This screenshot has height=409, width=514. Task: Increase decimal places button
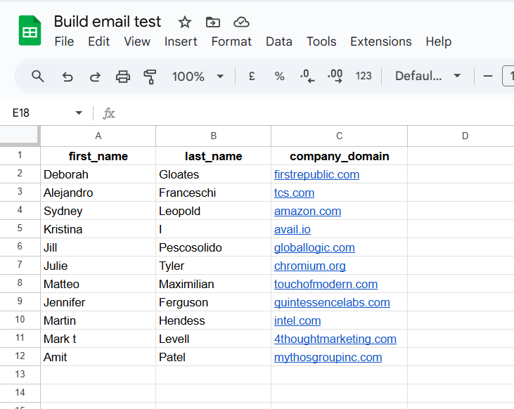pyautogui.click(x=335, y=76)
